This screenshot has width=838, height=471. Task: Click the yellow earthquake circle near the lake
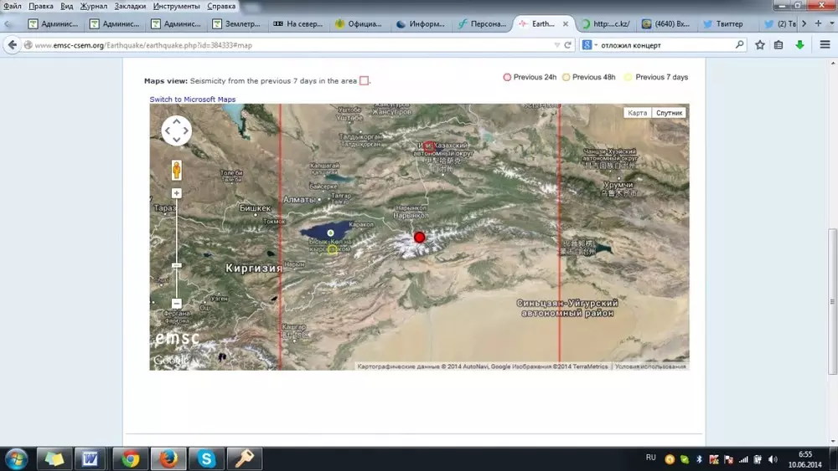coord(332,248)
